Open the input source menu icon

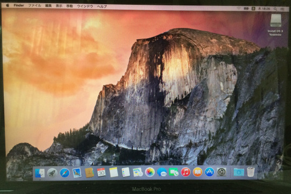pyautogui.click(x=253, y=9)
